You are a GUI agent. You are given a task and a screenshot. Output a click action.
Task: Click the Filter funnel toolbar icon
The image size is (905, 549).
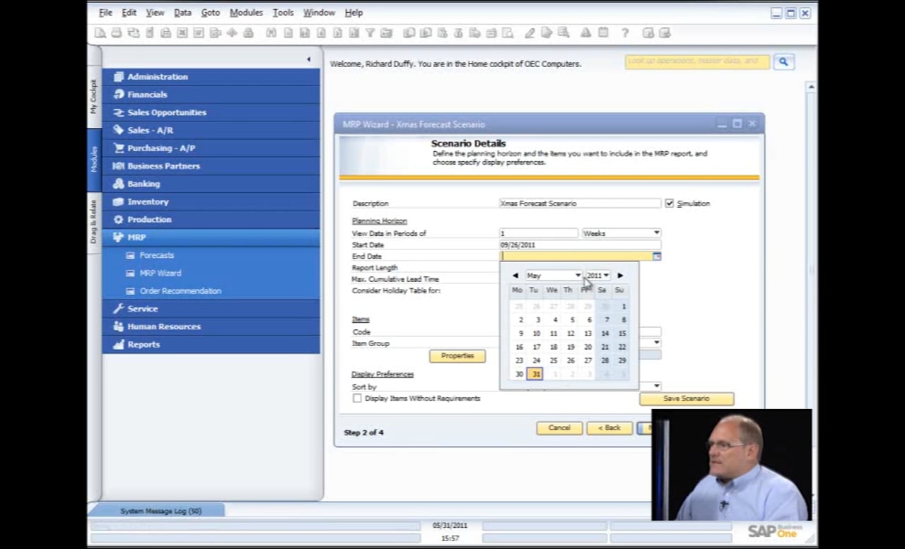[370, 33]
